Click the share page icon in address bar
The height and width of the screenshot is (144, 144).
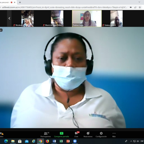135,7
